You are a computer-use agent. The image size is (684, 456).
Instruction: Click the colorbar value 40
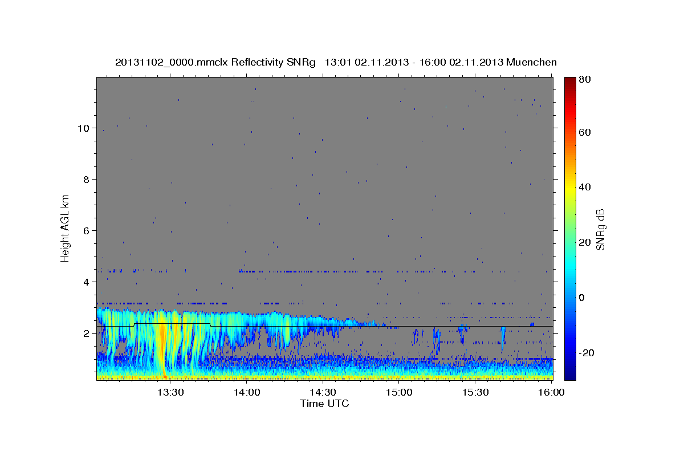click(584, 187)
